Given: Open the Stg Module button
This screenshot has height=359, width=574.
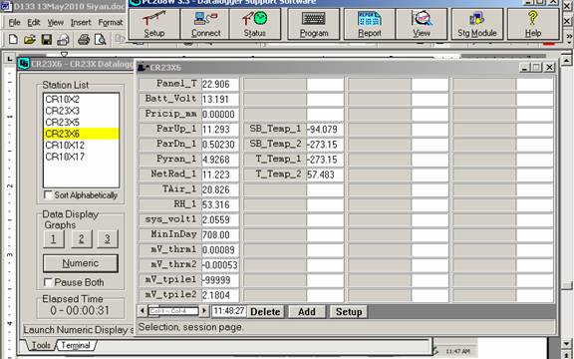Looking at the screenshot, I should click(477, 24).
